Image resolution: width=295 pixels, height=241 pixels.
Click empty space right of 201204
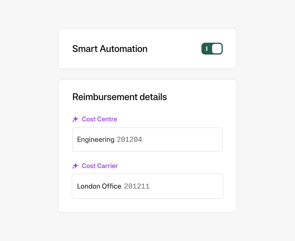tap(182, 140)
